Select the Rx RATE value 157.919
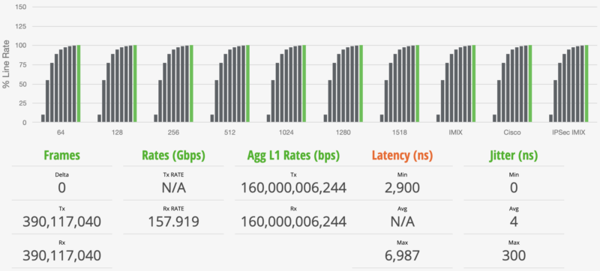Screen dimensions: 600x271 click(x=174, y=222)
